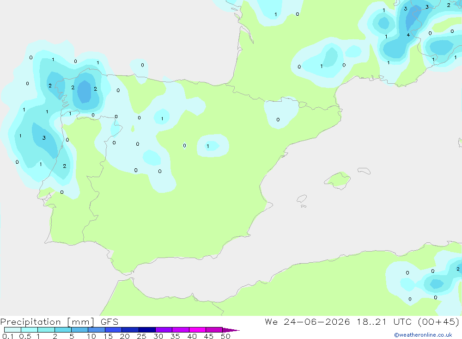Click the '0.1' legend scale label
The width and height of the screenshot is (462, 339).
[8, 336]
